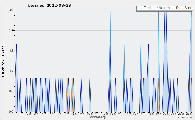Click the dark gray IP legend line
The height and width of the screenshot is (120, 195).
173,8
